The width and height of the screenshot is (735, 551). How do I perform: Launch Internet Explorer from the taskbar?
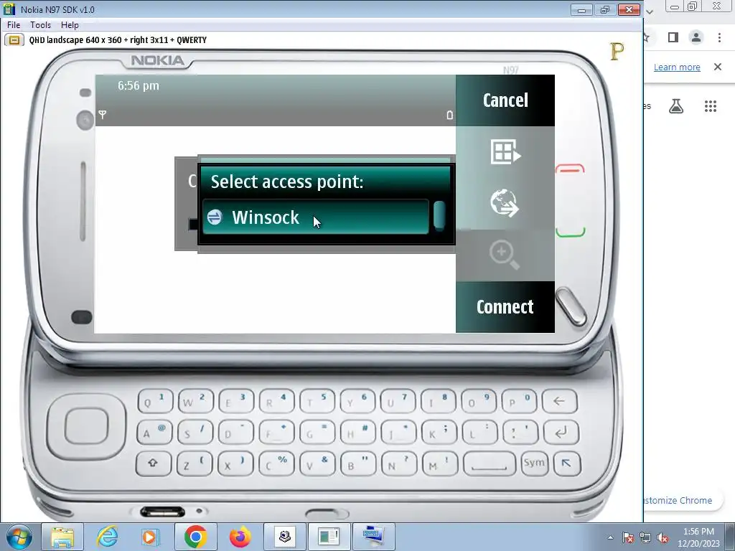(x=108, y=537)
